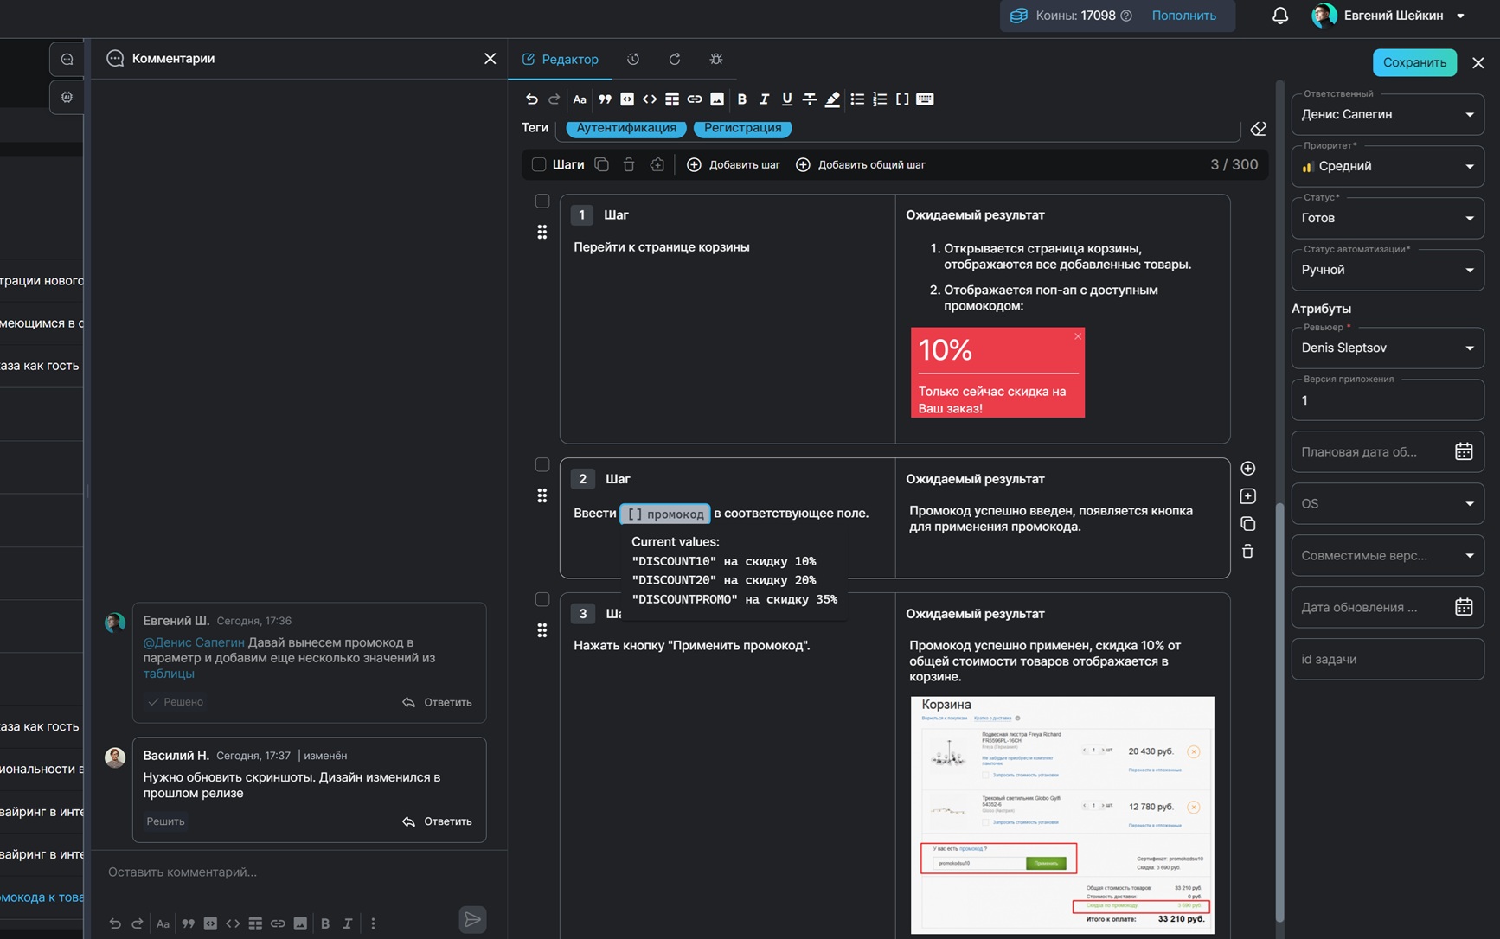Open the refresh-arrow tab next to history
Image resolution: width=1500 pixels, height=939 pixels.
(x=675, y=59)
